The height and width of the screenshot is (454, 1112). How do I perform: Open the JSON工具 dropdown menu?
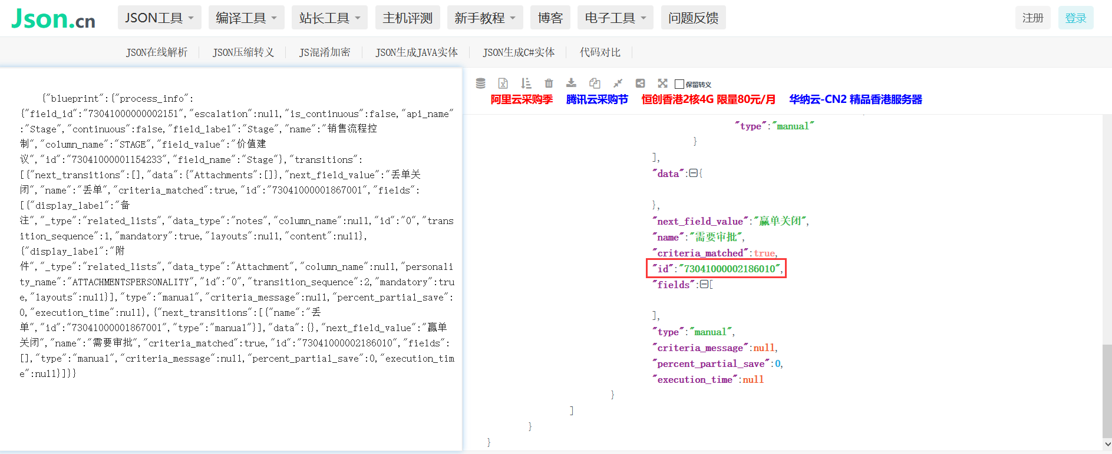(x=159, y=18)
